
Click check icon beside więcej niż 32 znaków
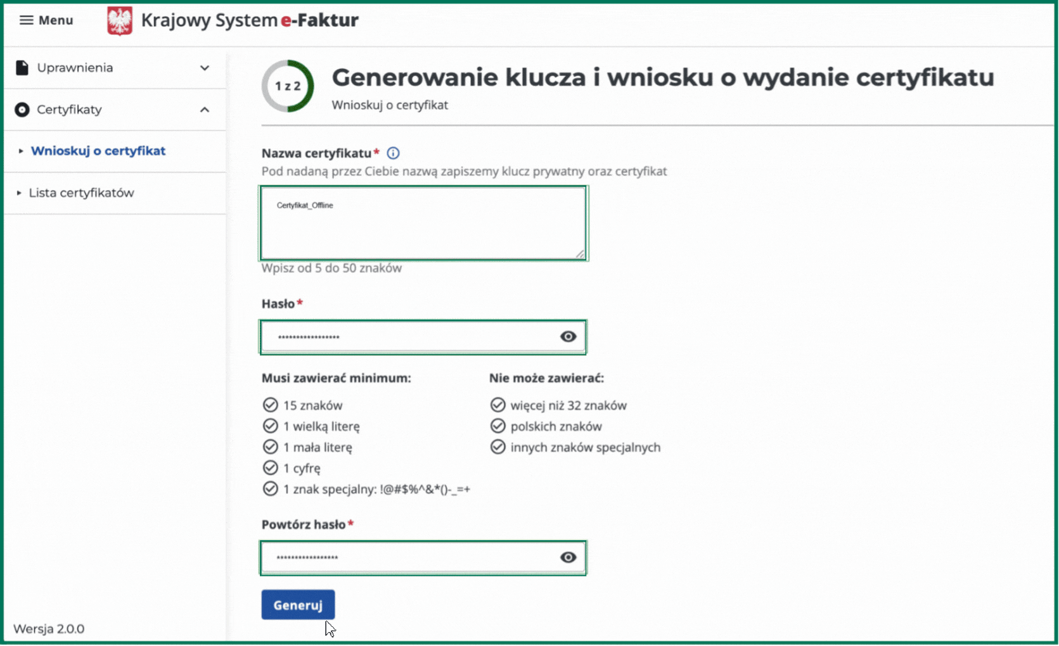(498, 405)
